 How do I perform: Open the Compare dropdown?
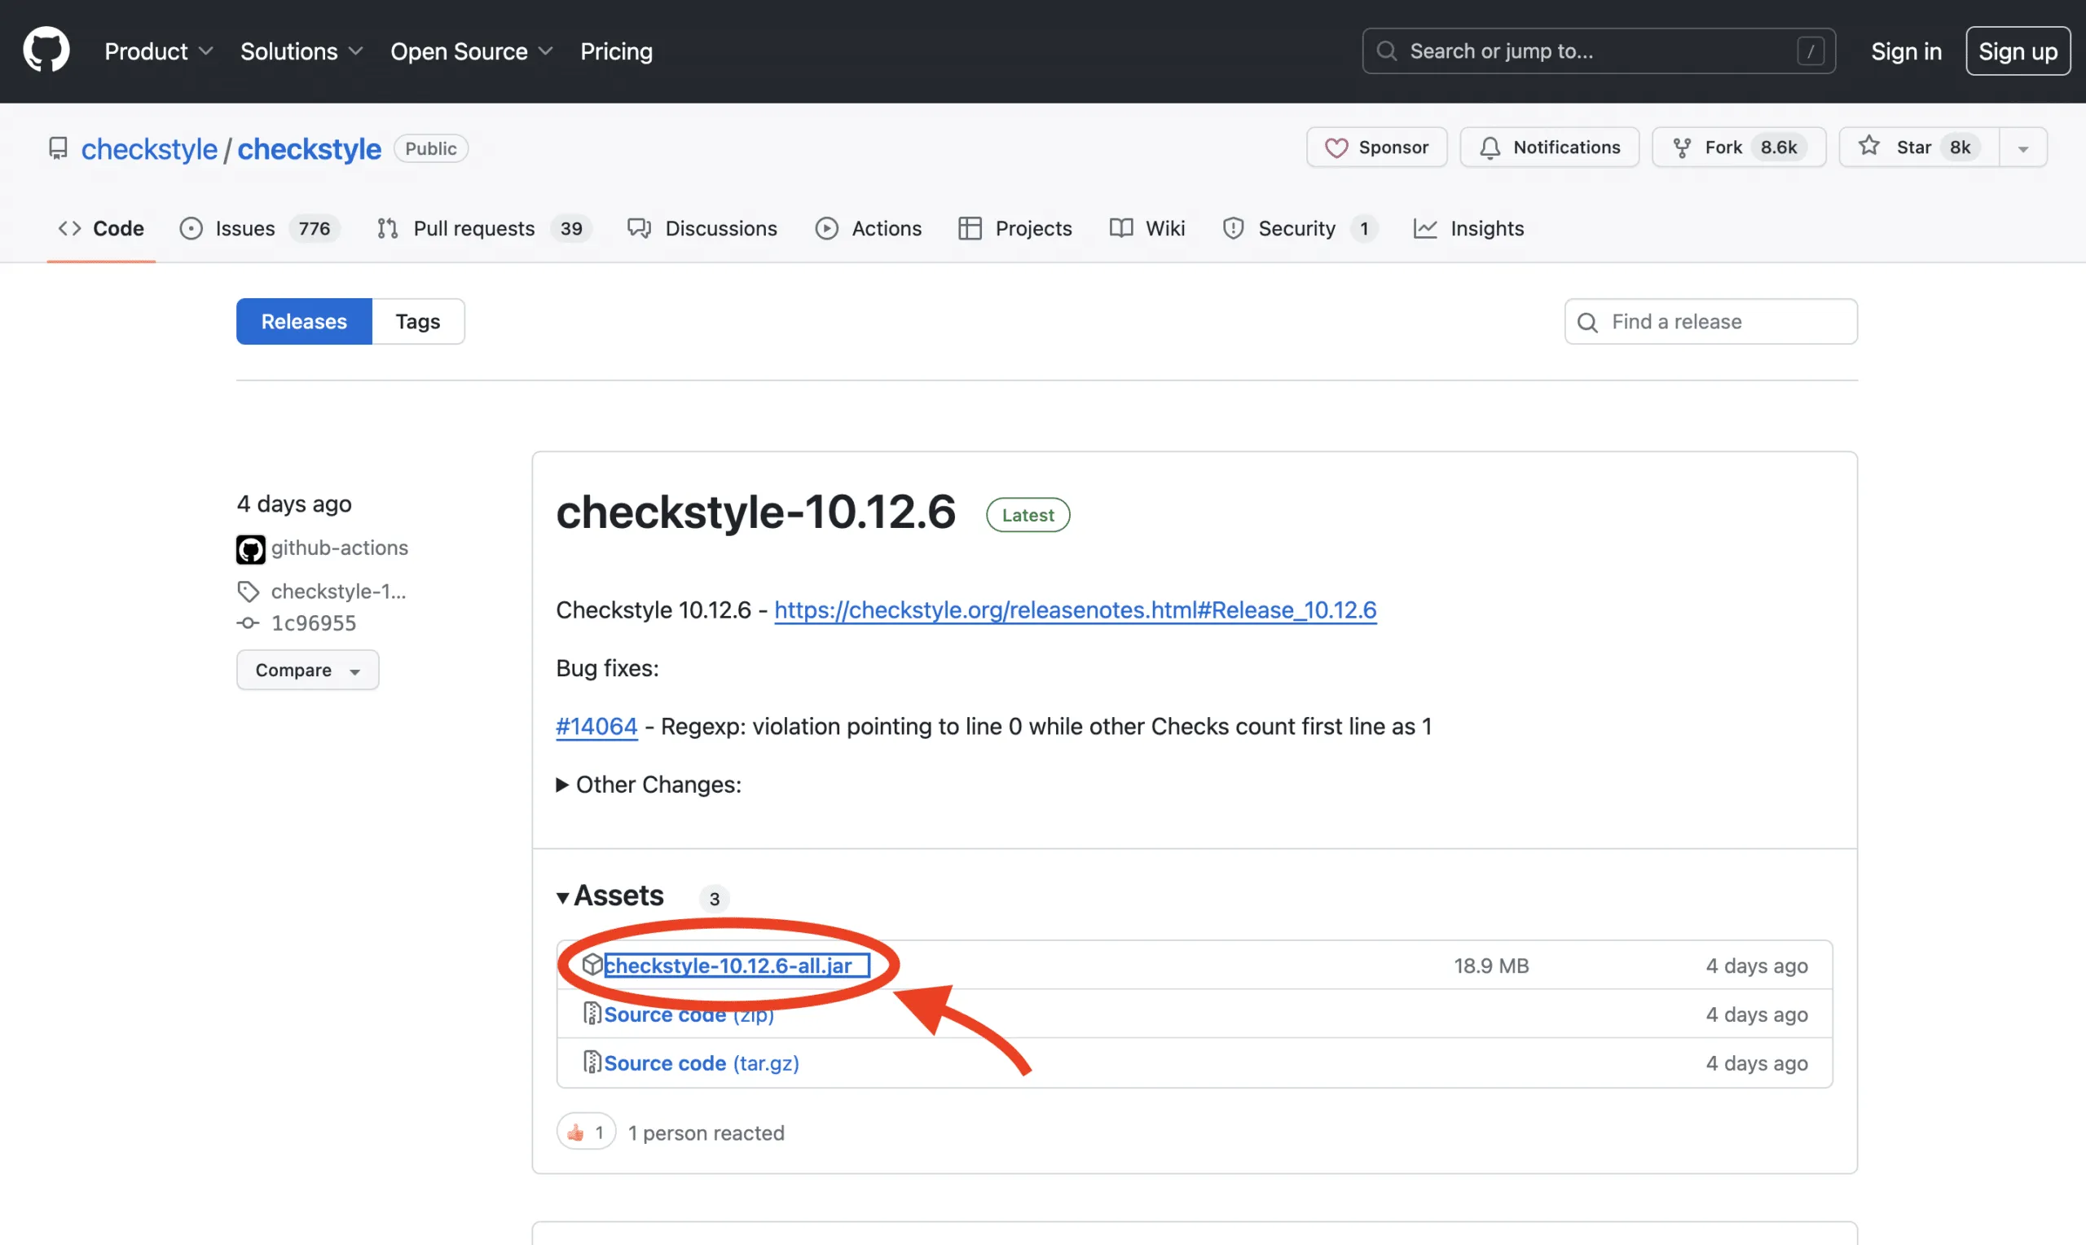tap(308, 670)
